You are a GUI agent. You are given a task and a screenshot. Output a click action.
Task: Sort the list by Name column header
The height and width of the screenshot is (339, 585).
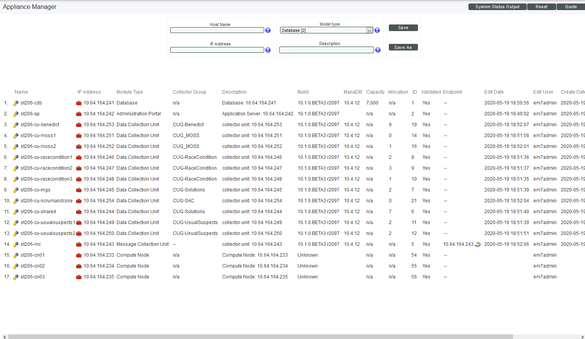[x=21, y=92]
